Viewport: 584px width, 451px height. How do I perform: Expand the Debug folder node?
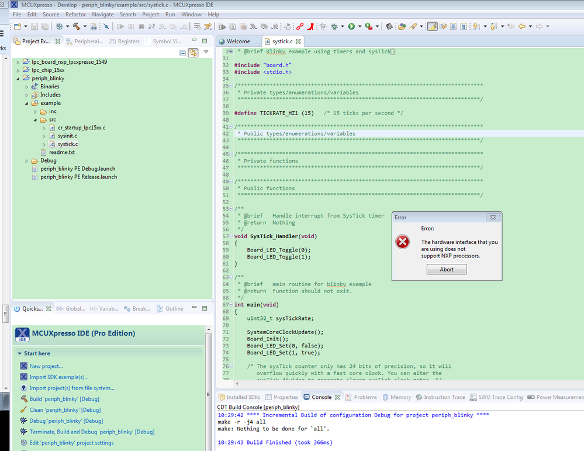click(x=26, y=161)
